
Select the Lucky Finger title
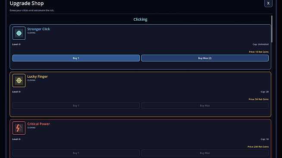(38, 76)
